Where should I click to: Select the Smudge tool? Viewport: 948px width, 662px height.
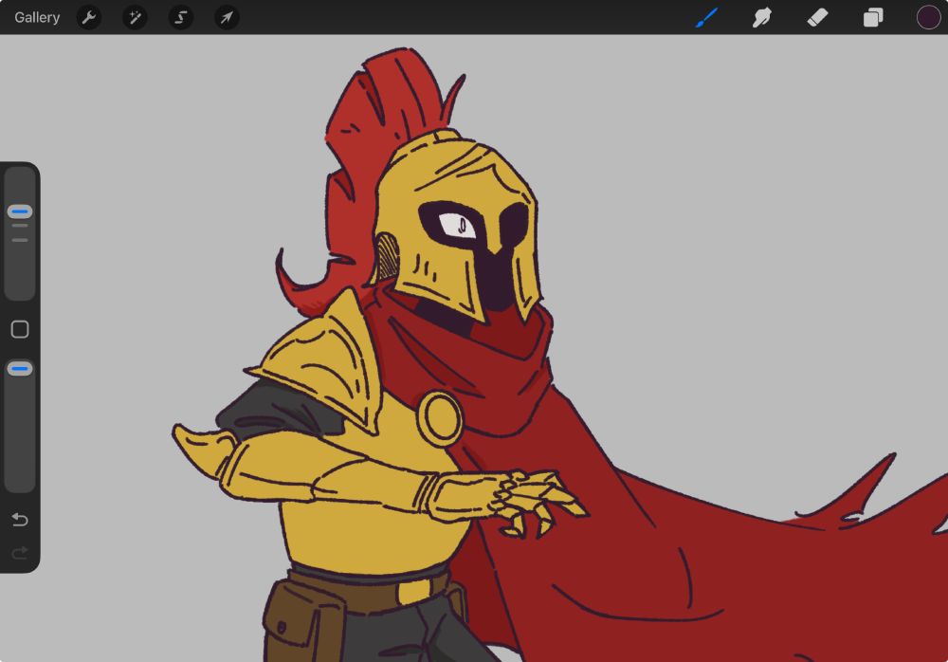[762, 18]
